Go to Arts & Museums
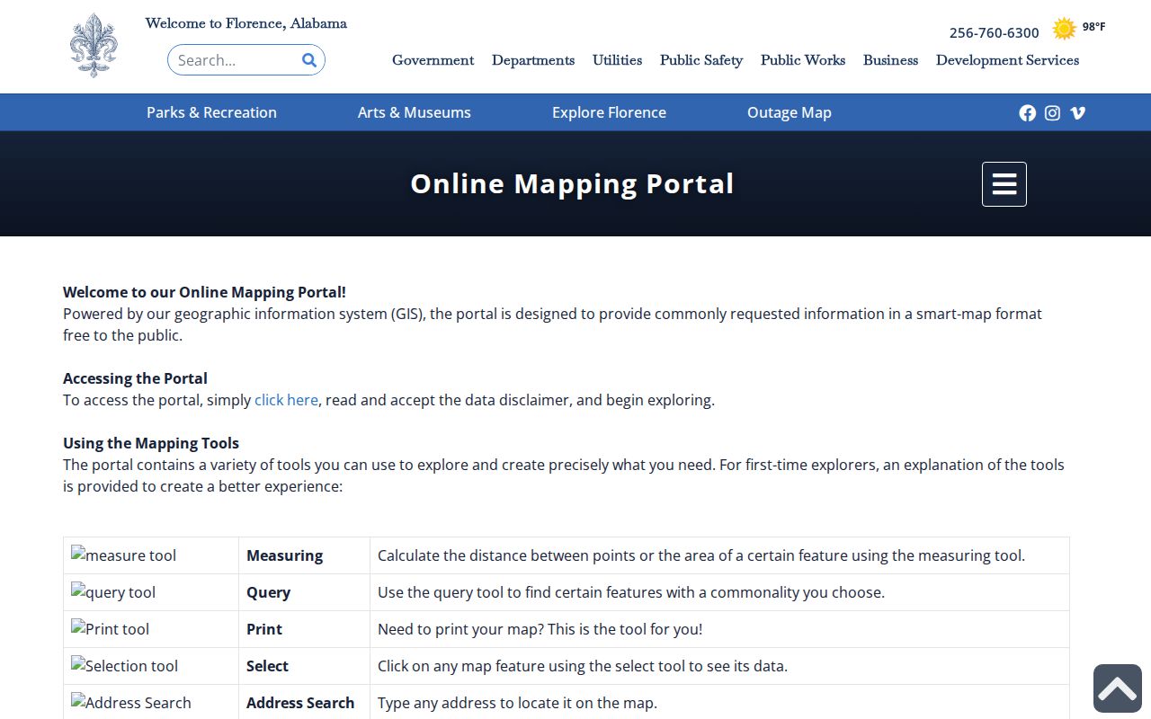The width and height of the screenshot is (1151, 719). click(x=415, y=112)
